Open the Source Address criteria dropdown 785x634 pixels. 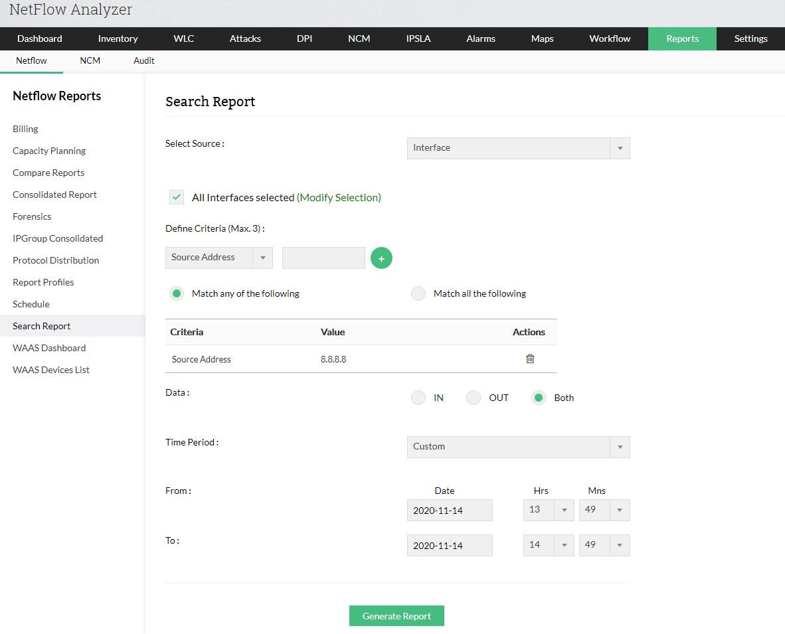tap(218, 258)
